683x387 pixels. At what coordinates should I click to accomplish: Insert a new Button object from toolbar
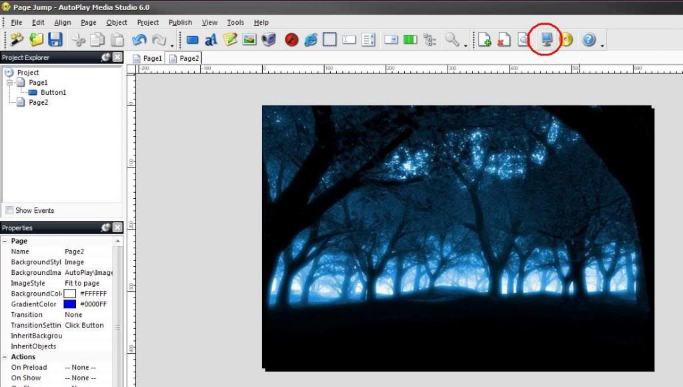192,40
